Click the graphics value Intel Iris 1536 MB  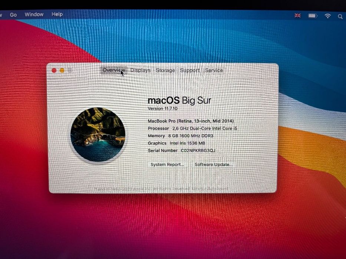click(187, 143)
